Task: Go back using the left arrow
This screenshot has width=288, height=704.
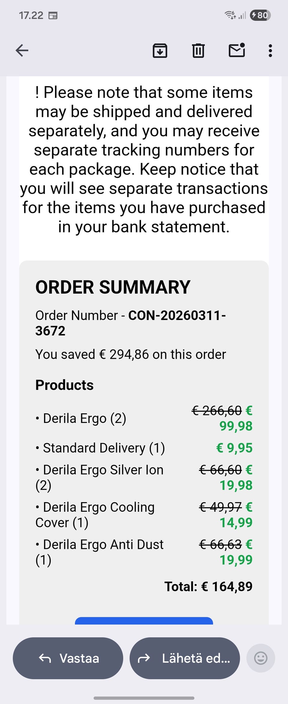Action: 22,50
